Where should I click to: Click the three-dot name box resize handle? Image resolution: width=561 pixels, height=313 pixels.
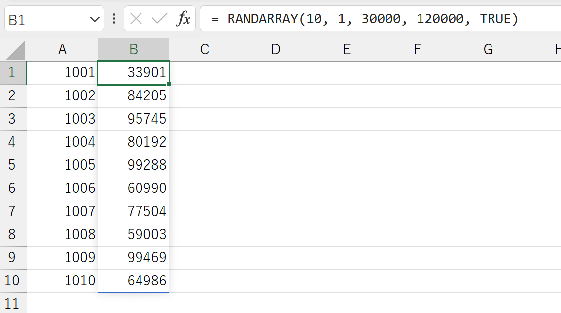(114, 19)
